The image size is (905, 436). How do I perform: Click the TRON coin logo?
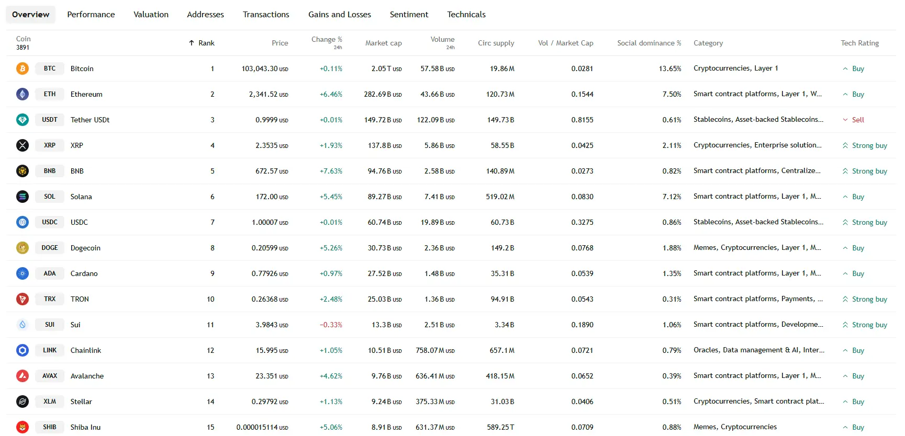[x=23, y=299]
